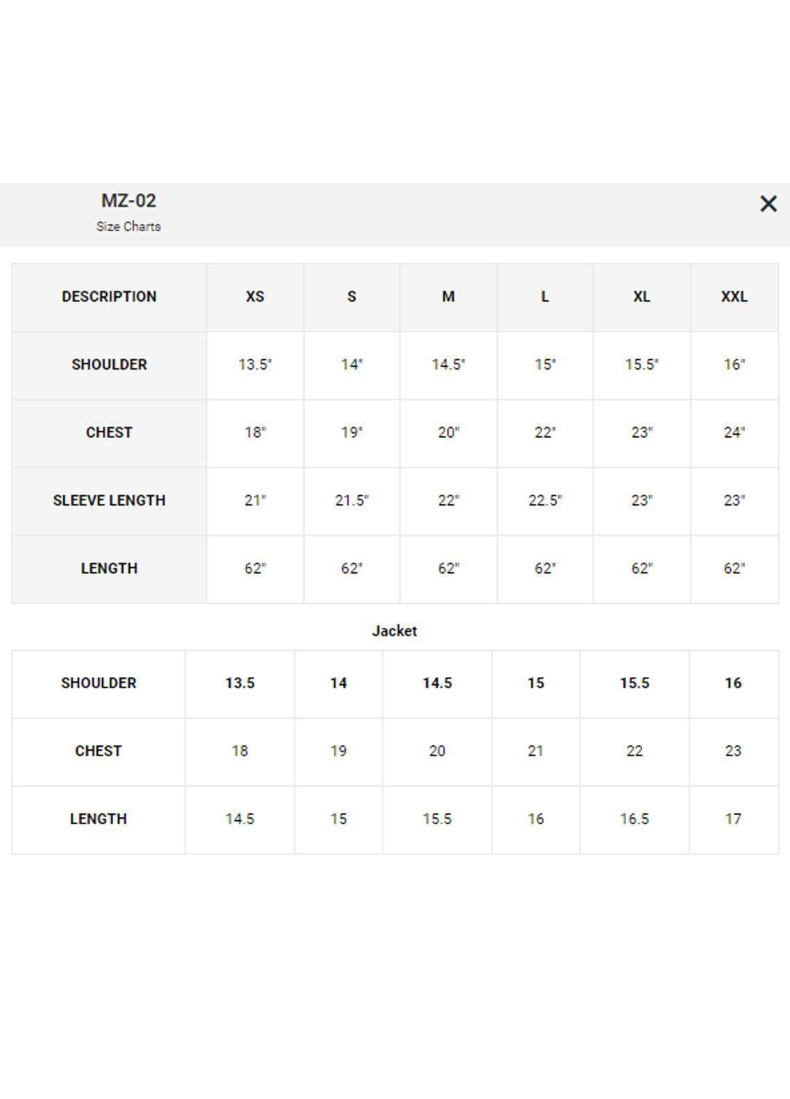
Task: Click the 21.5" sleeve length cell
Action: click(352, 501)
